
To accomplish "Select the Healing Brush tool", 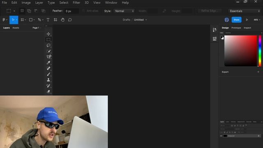I will pyautogui.click(x=48, y=68).
